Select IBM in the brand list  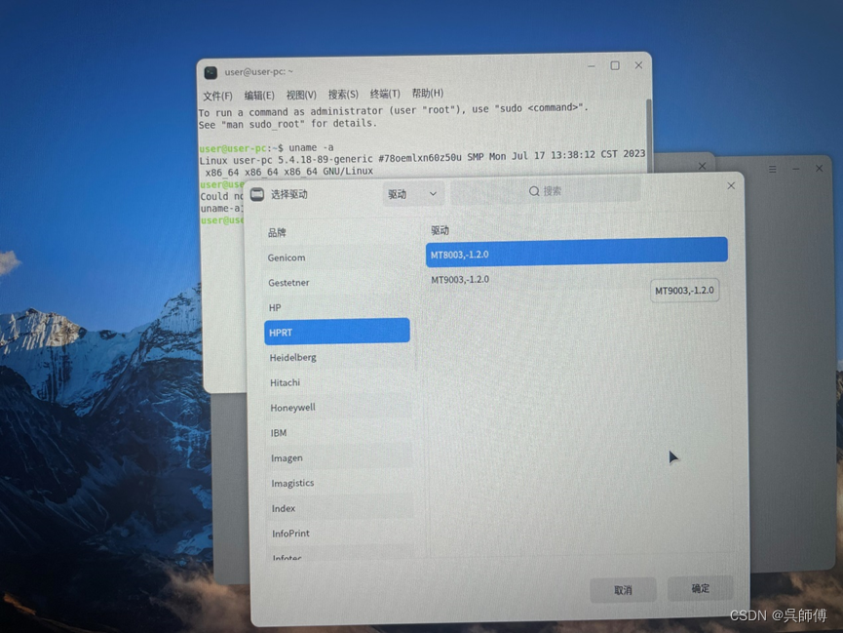(x=339, y=433)
